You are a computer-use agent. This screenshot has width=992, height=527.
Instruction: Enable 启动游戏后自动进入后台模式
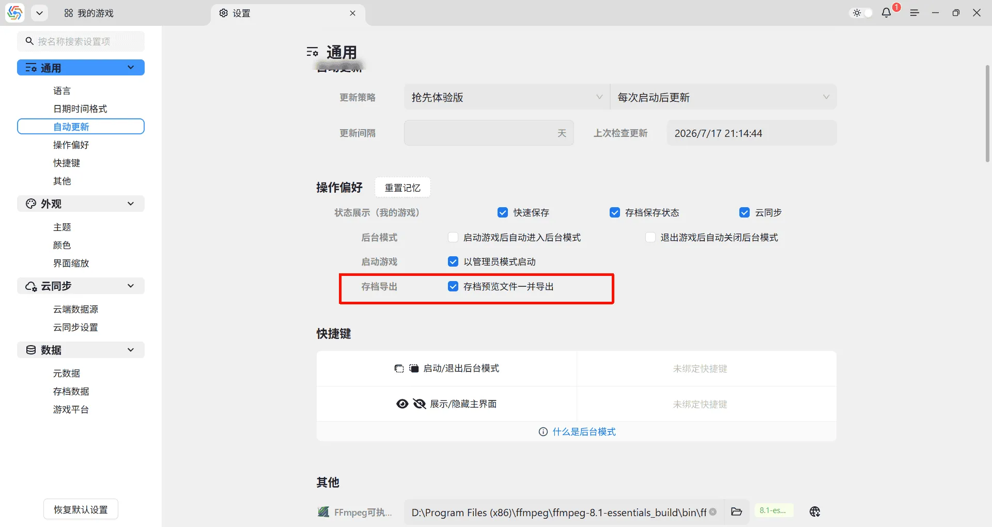[453, 237]
